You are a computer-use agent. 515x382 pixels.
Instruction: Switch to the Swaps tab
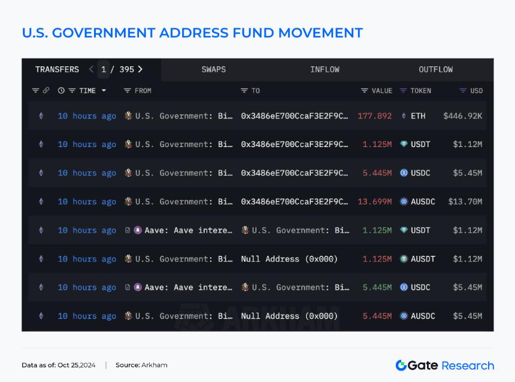(x=214, y=69)
